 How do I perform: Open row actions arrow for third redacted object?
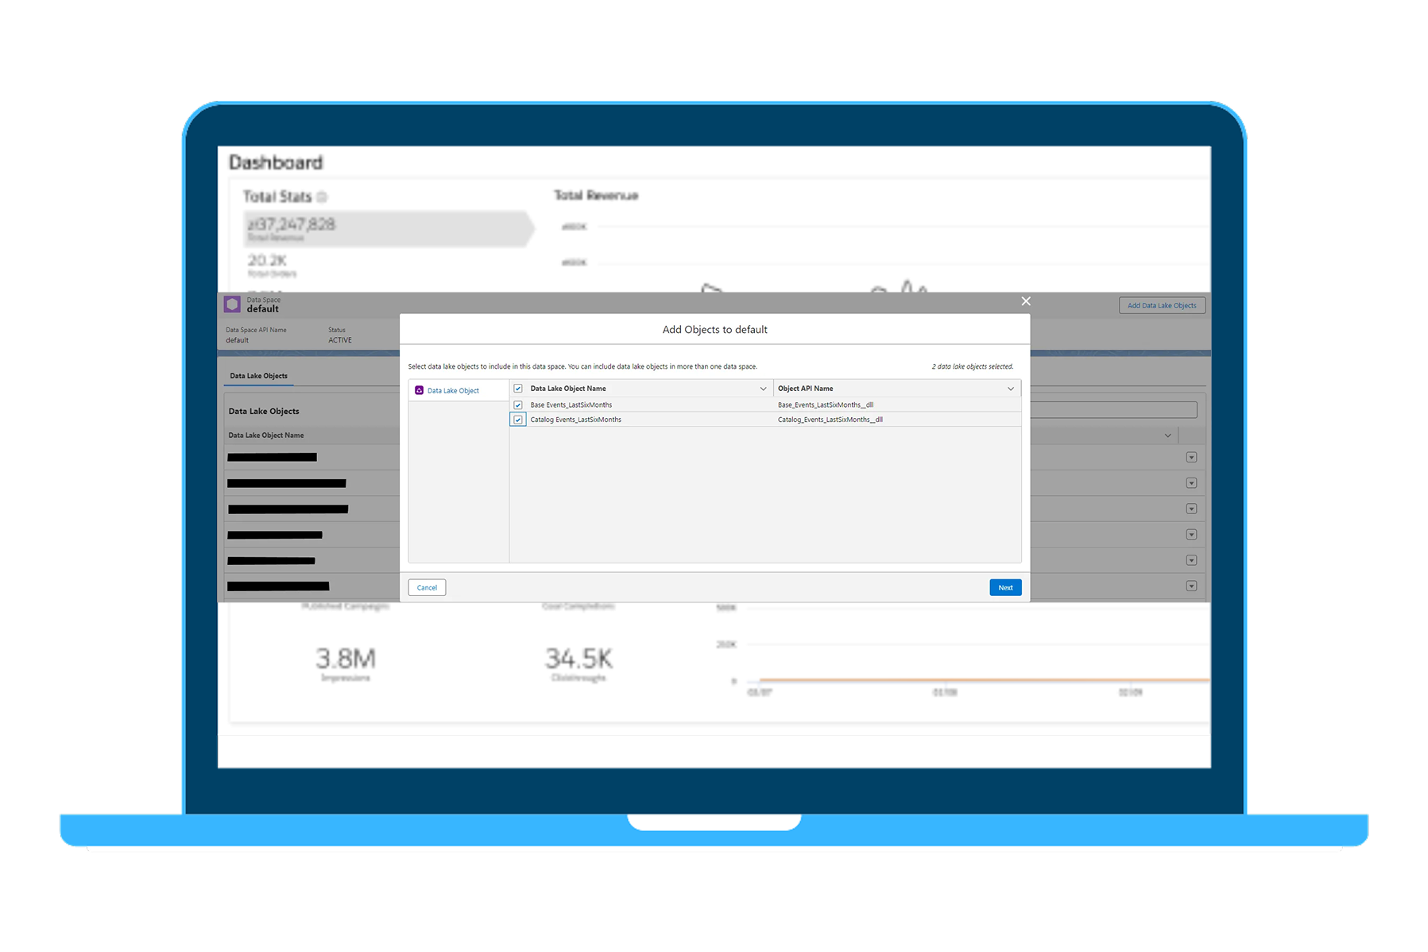(1191, 509)
